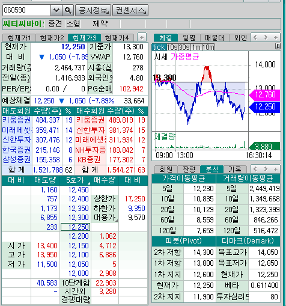
Task: Expand the 거래량(주) label dropdown
Action: [29, 71]
